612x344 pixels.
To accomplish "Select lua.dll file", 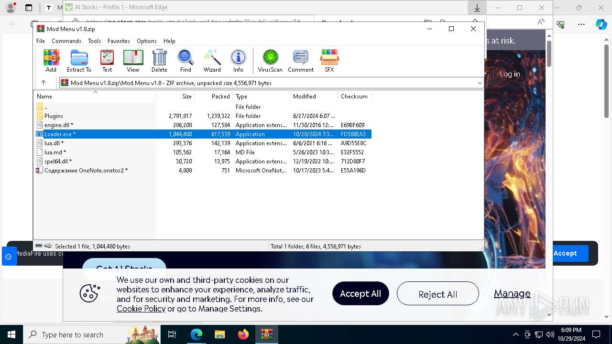I will (203, 143).
